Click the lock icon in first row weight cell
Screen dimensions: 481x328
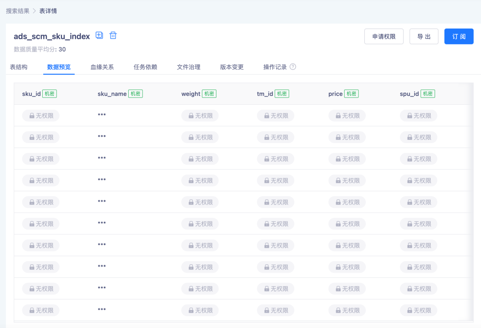pos(191,116)
